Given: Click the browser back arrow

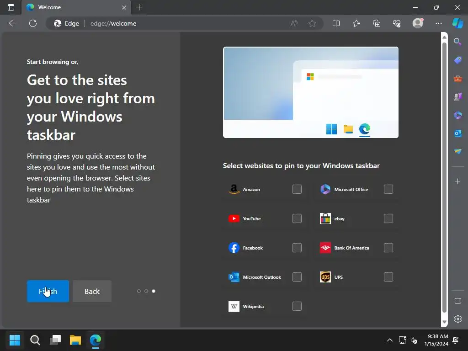Looking at the screenshot, I should [x=13, y=23].
